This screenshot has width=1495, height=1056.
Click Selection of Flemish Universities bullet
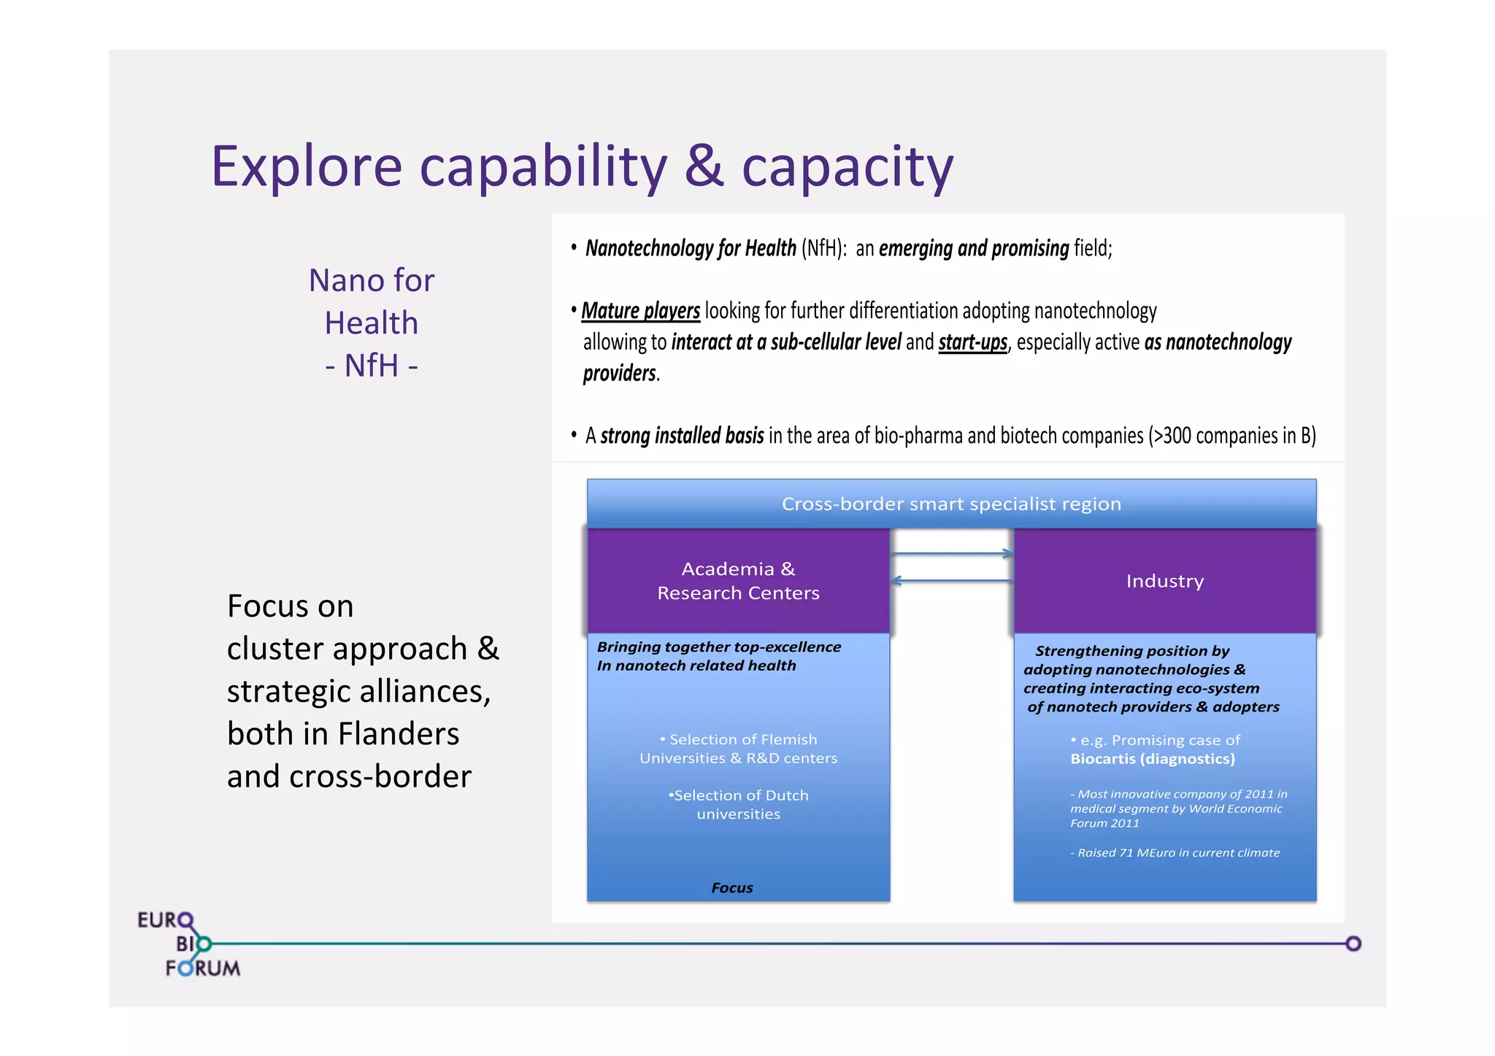[738, 749]
